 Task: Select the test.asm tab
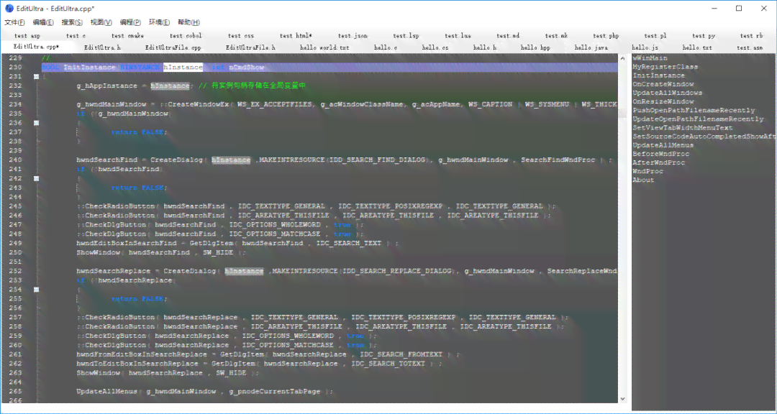pos(750,47)
